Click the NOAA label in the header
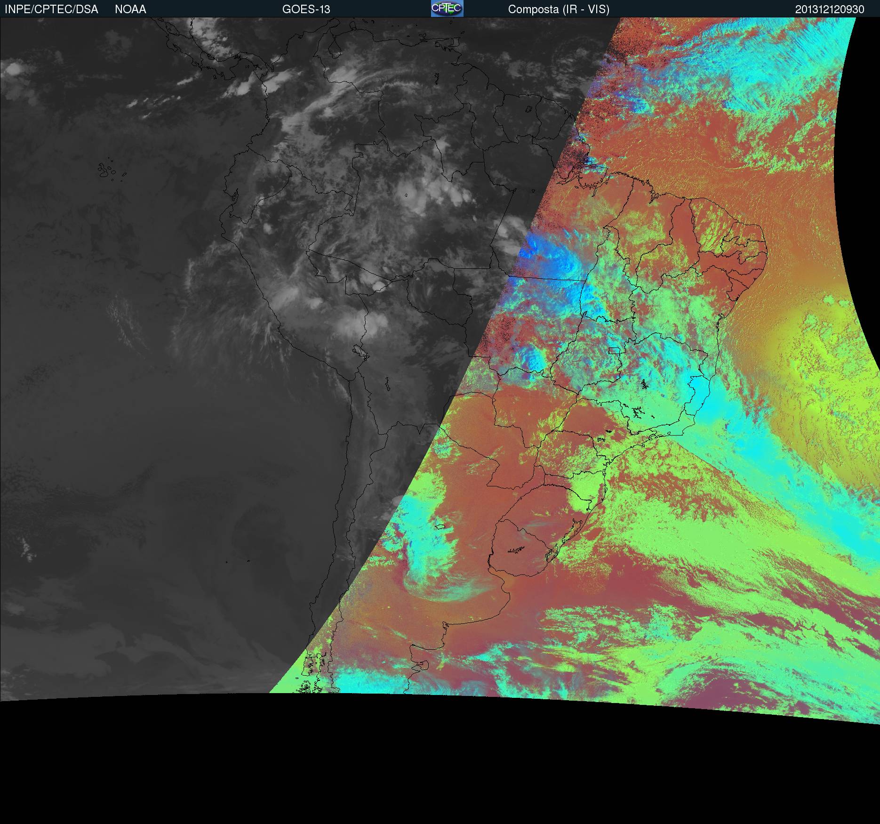The width and height of the screenshot is (880, 824). pos(130,9)
